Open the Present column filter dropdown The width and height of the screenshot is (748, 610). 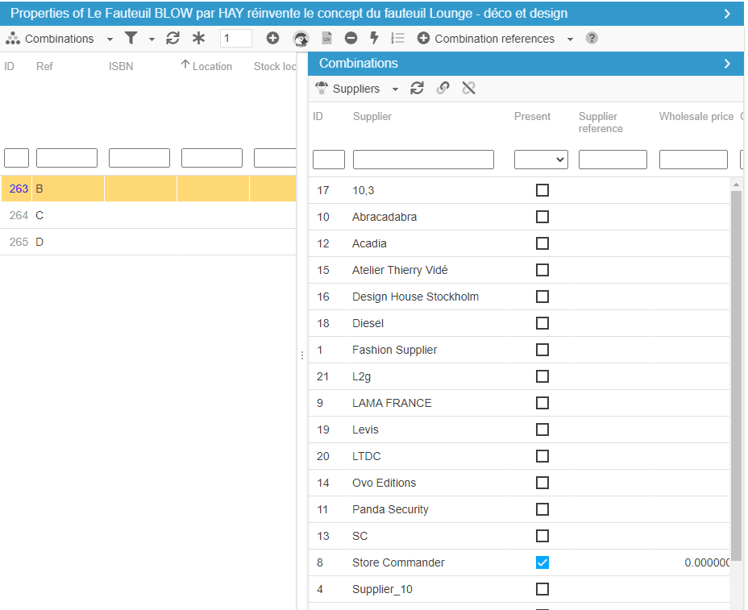(x=541, y=160)
